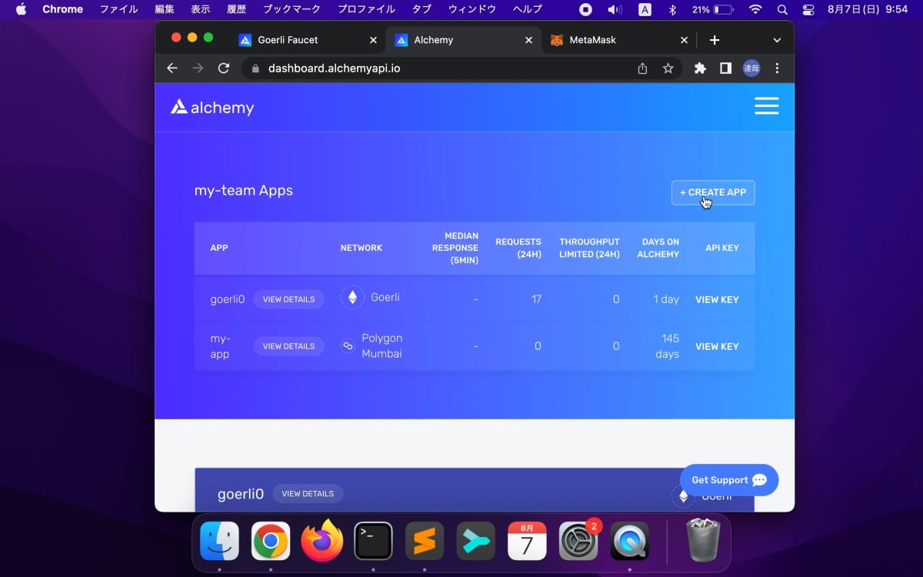
Task: Open a new browser tab
Action: tap(715, 40)
